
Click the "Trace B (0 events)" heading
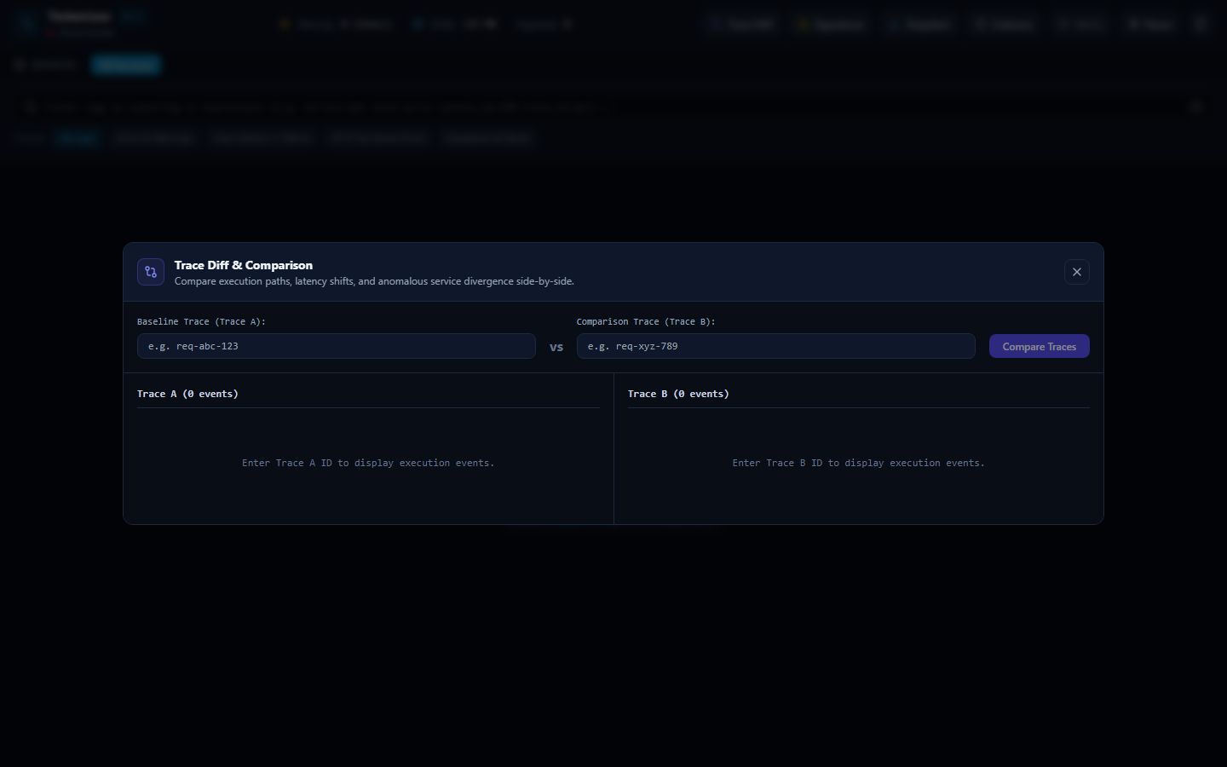pos(678,394)
